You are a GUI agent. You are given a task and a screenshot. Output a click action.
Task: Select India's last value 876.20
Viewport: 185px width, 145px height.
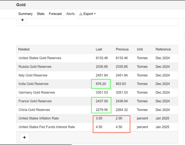click(x=101, y=84)
